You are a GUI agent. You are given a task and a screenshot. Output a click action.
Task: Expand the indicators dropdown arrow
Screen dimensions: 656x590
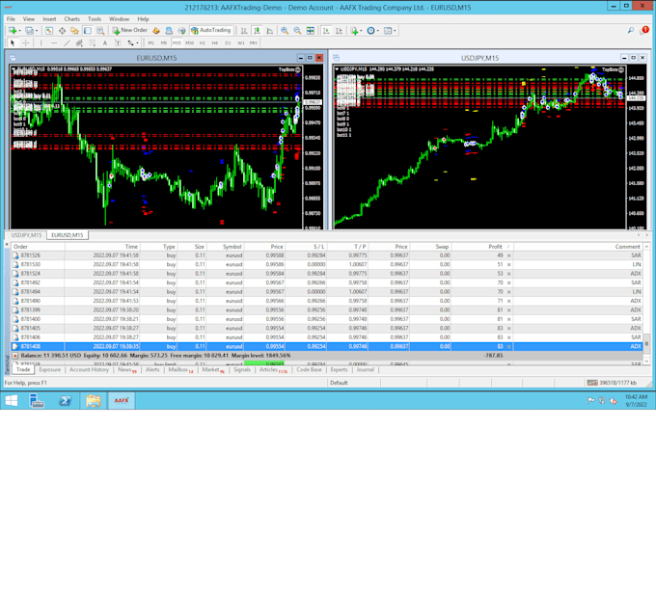pyautogui.click(x=361, y=31)
